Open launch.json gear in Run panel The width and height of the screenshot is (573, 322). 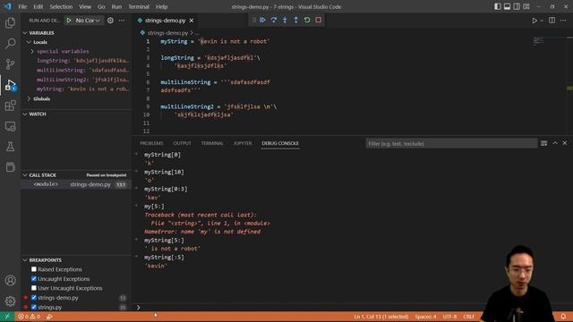[x=110, y=21]
